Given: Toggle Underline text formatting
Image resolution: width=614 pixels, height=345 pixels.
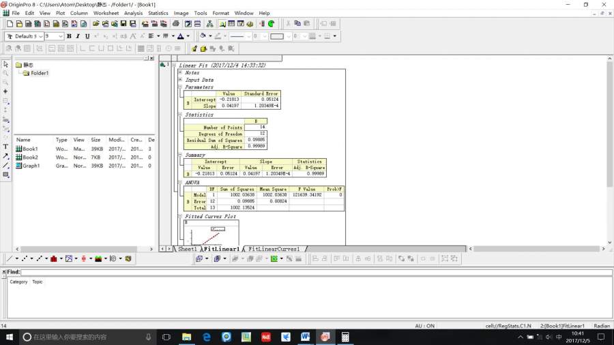Looking at the screenshot, I should click(x=87, y=36).
